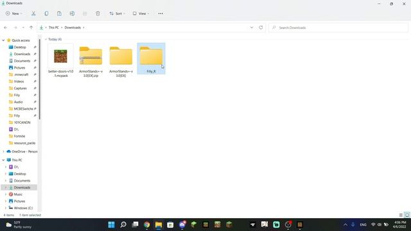Open the View layout dropdown
411x231 pixels.
click(x=141, y=13)
